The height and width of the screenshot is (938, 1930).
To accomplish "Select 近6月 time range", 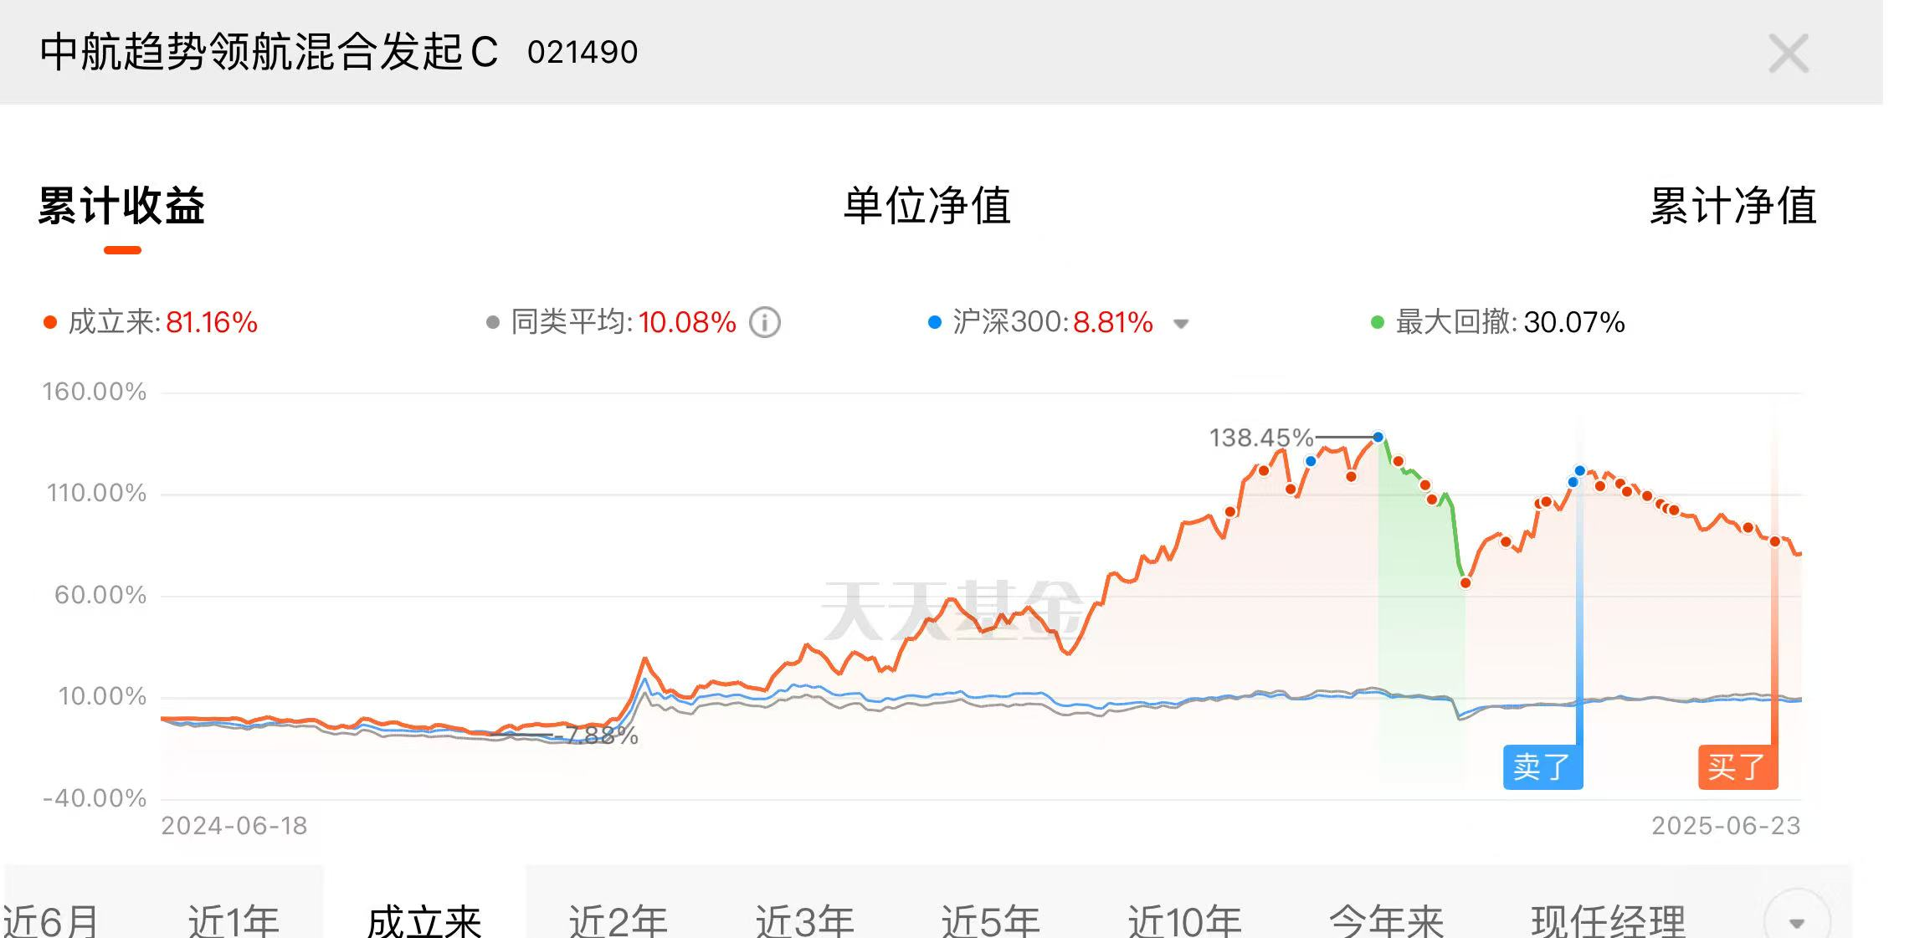I will click(x=50, y=920).
